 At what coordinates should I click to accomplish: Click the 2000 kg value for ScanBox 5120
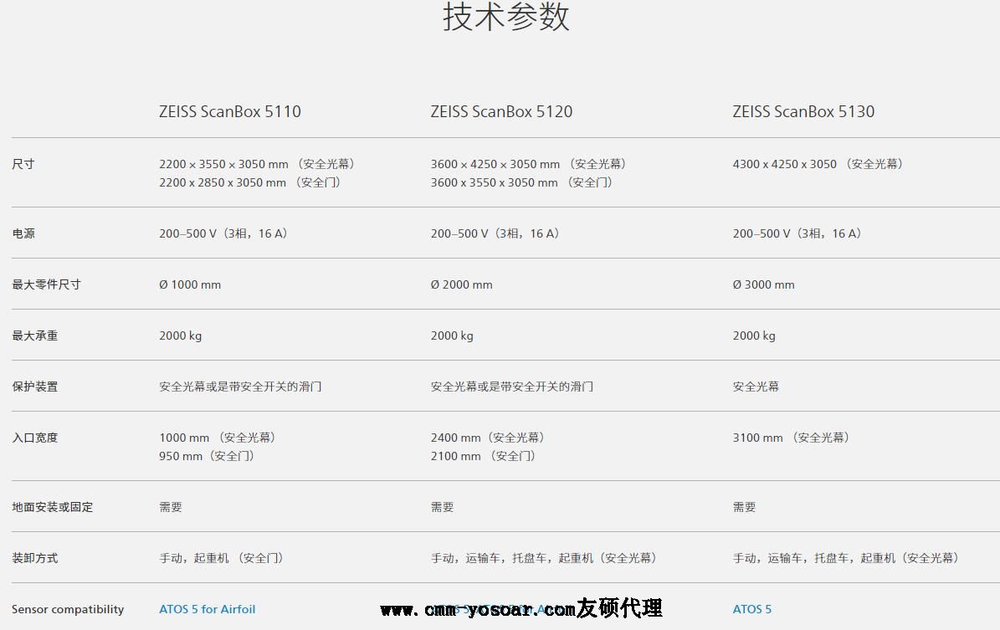(x=452, y=335)
